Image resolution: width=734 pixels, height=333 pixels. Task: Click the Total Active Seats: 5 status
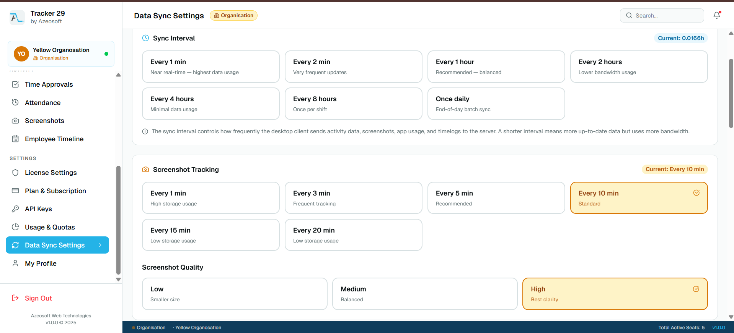tap(681, 327)
